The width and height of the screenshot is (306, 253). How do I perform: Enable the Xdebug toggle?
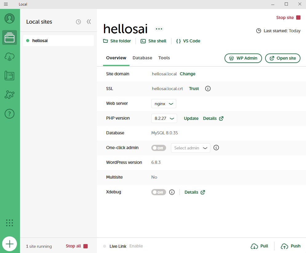pos(158,192)
